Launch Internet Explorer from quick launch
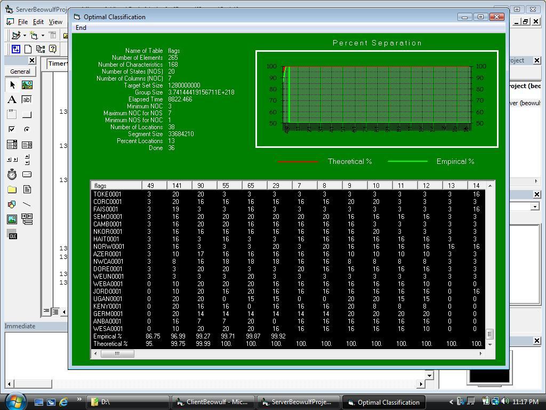 [x=63, y=402]
